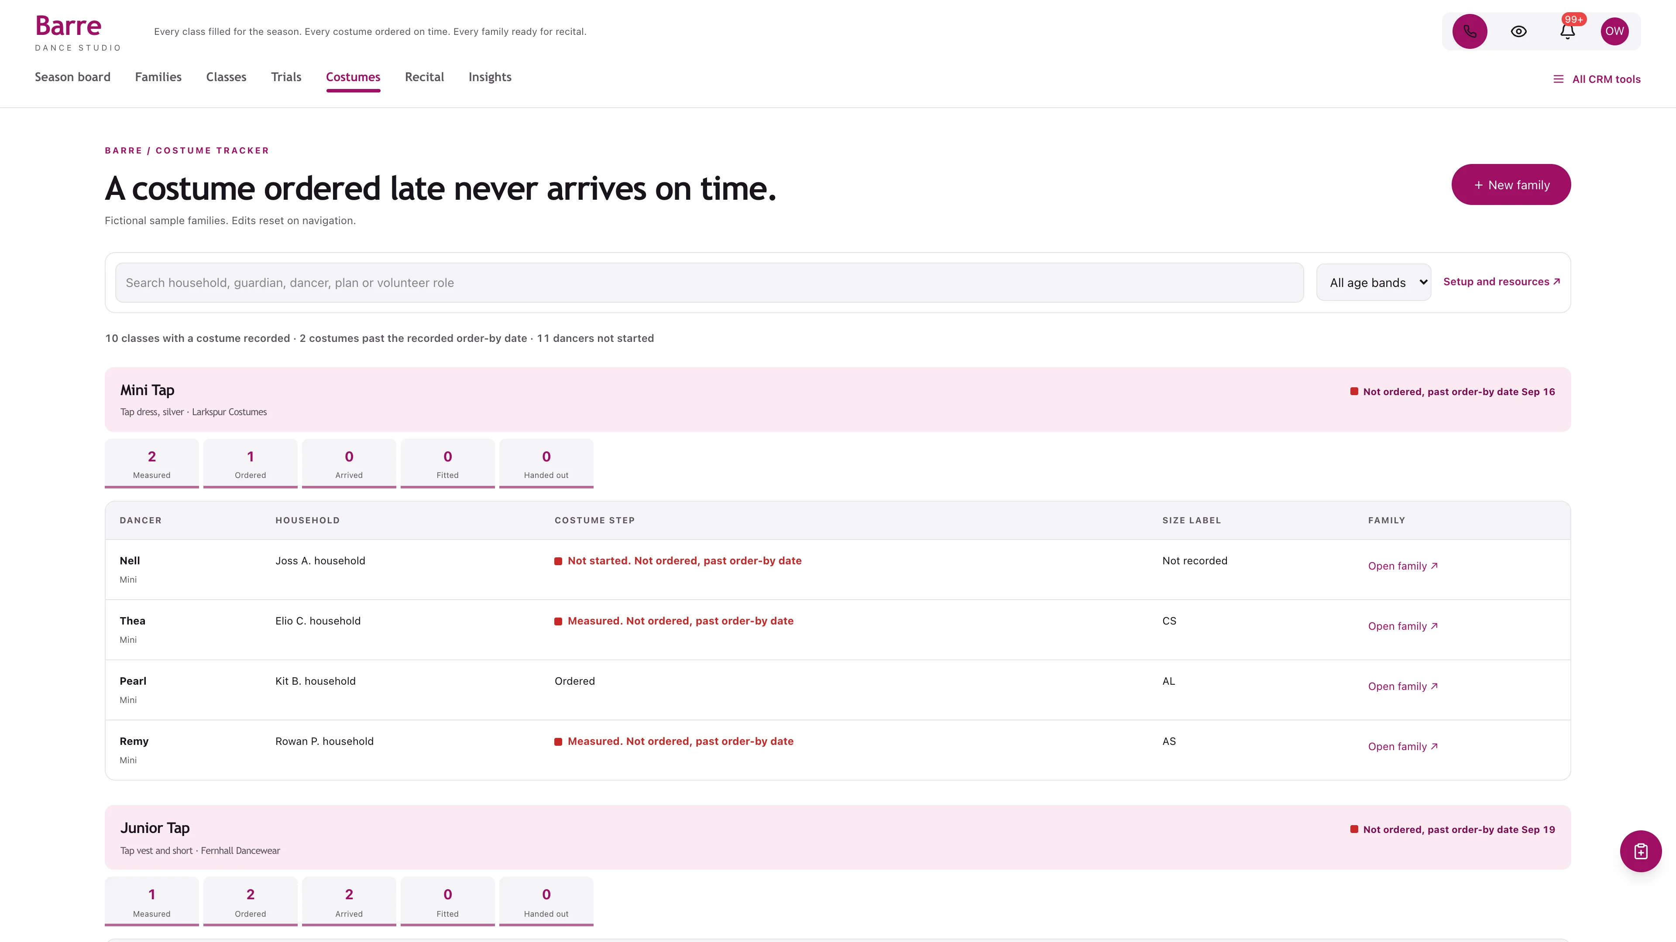Select the Costumes tab
This screenshot has width=1676, height=942.
click(353, 77)
